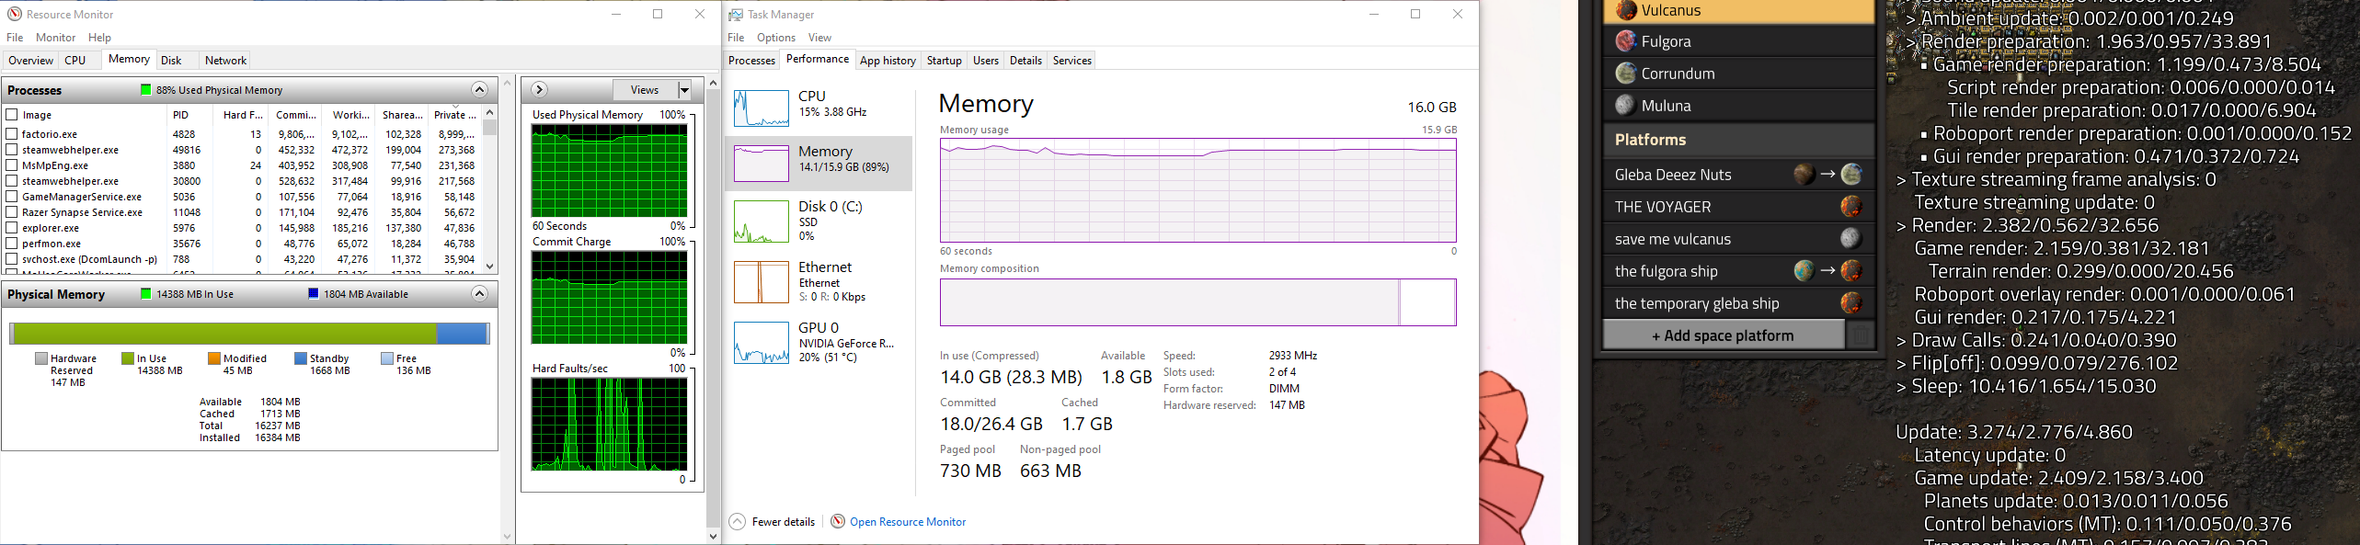Open Resource Monitor's File menu

coord(15,38)
